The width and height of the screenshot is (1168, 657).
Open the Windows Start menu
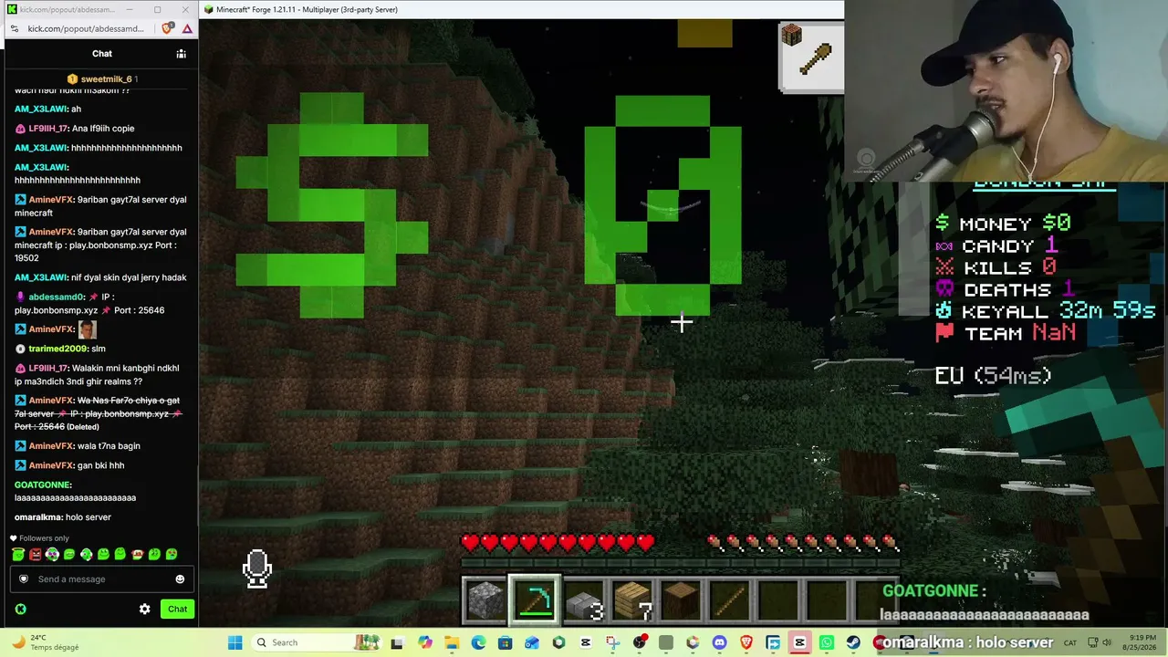(235, 642)
